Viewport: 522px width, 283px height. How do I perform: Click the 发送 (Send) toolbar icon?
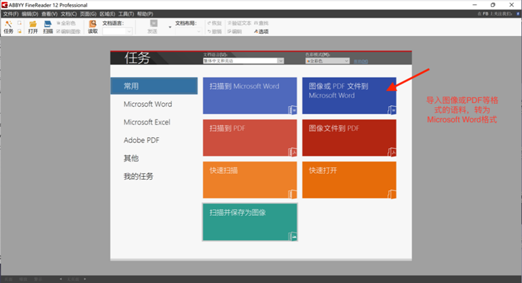click(x=153, y=23)
